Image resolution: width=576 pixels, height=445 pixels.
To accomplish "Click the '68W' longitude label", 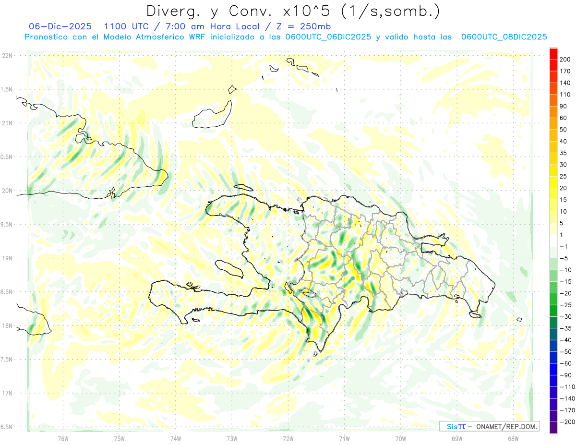I will click(513, 439).
